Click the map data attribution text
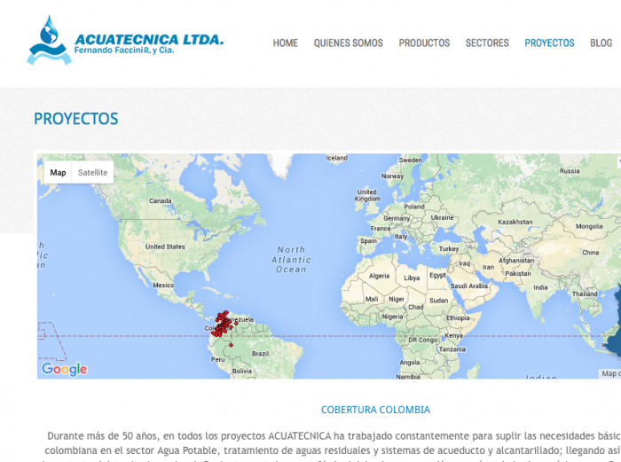The image size is (621, 462). click(x=610, y=373)
